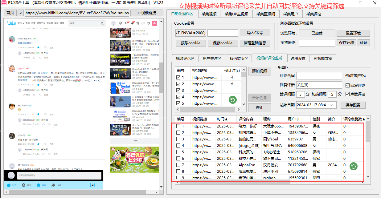The width and height of the screenshot is (381, 198).
Task: Select the like thumbs-up icon in comment bar
Action: [9, 185]
